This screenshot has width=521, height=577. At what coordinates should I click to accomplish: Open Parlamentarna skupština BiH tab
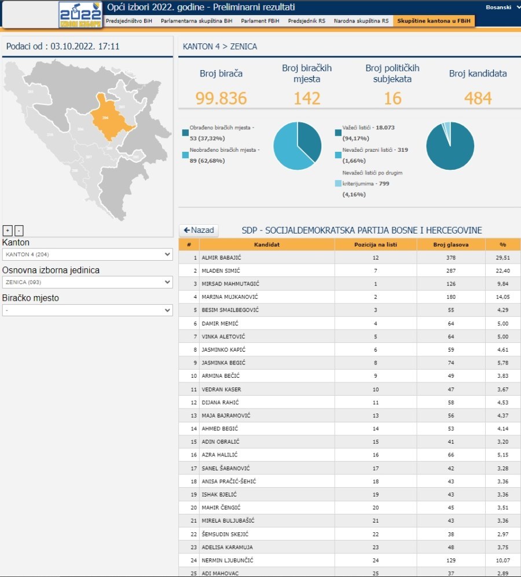[x=196, y=21]
